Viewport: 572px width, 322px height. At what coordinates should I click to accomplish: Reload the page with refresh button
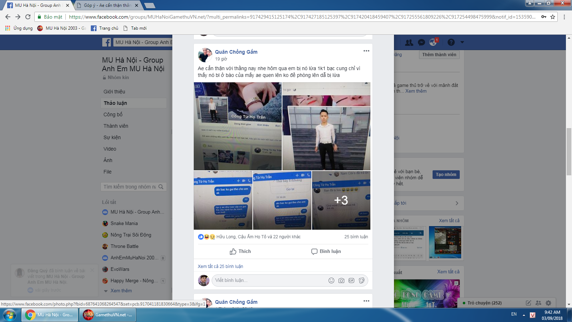28,17
